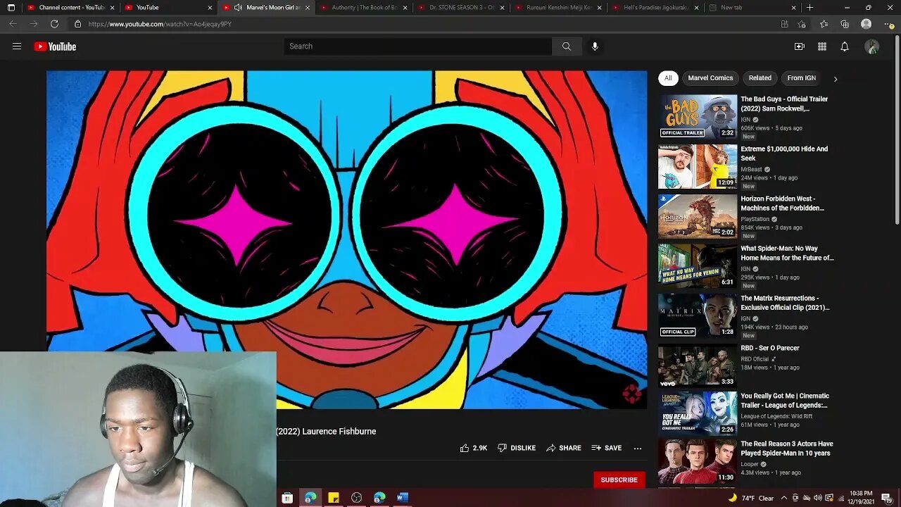Open the notifications bell
This screenshot has width=901, height=507.
tap(845, 46)
